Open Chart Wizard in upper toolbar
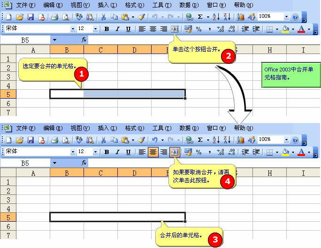Screen dimensions: 321x248 point(241,16)
